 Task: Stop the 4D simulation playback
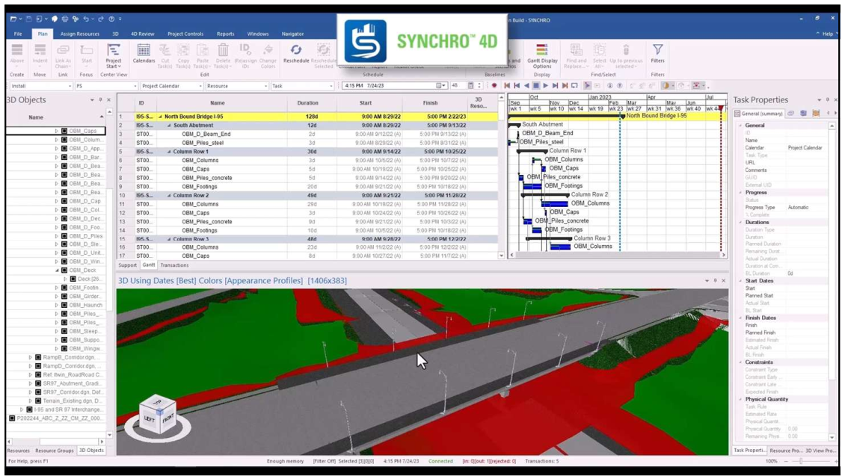[x=535, y=86]
